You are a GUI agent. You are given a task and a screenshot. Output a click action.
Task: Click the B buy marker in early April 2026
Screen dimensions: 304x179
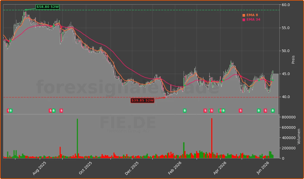click(x=223, y=111)
